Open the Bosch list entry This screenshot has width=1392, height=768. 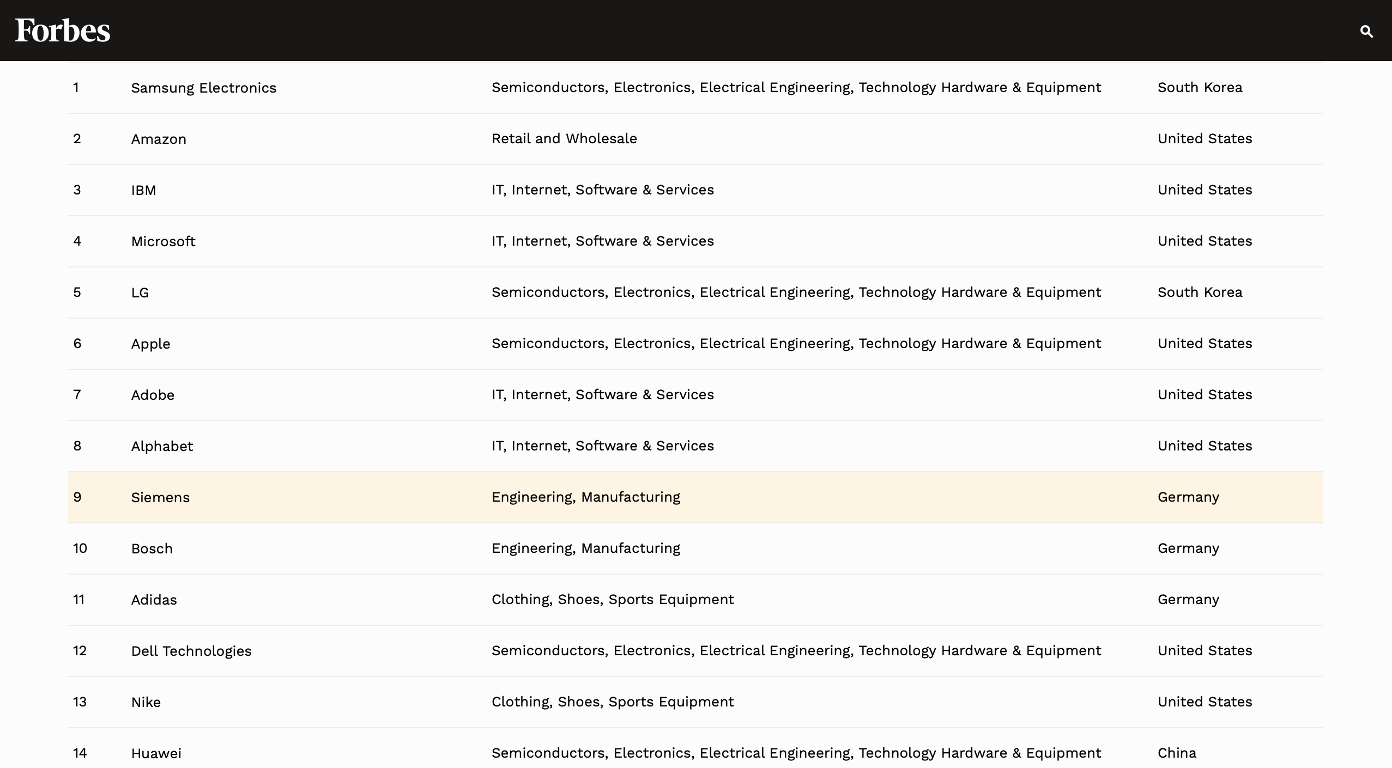coord(152,548)
